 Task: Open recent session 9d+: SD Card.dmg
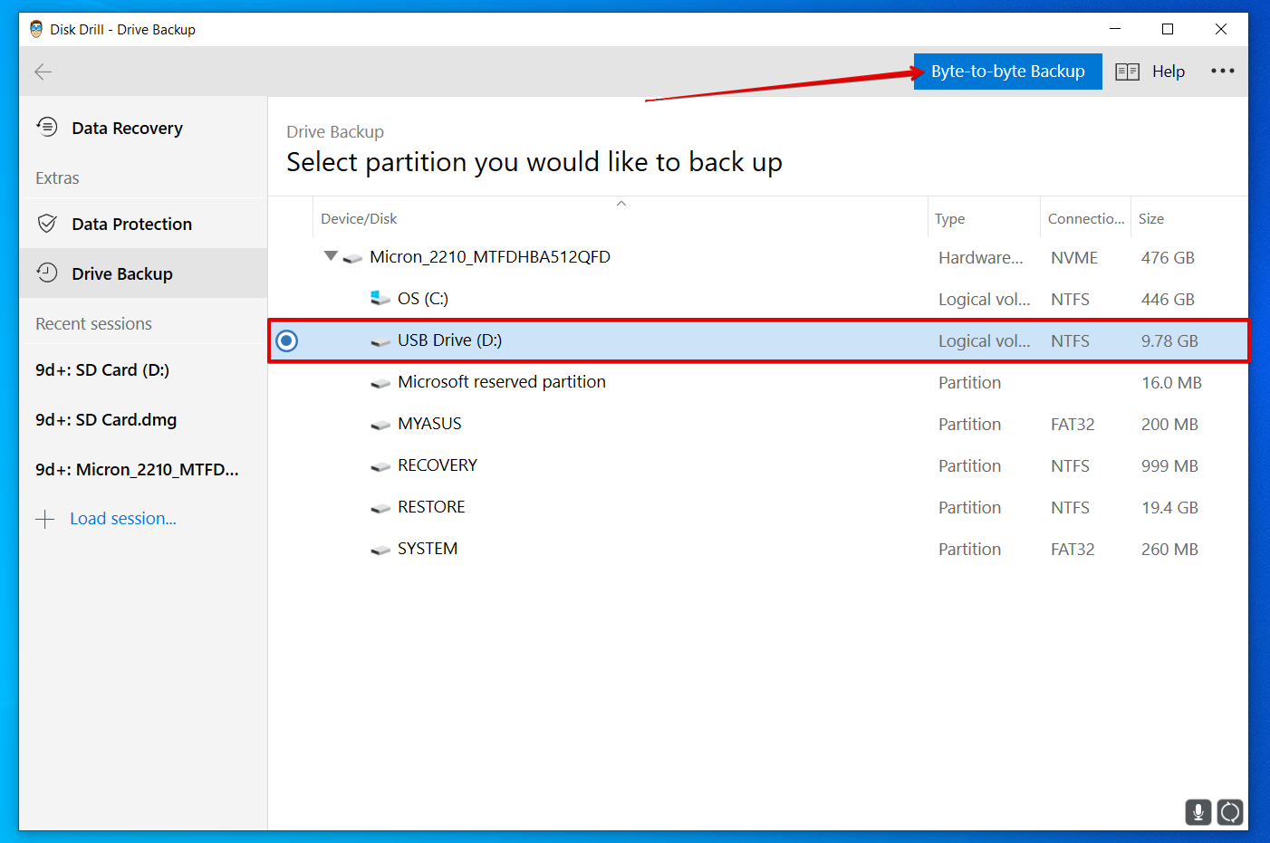[106, 419]
